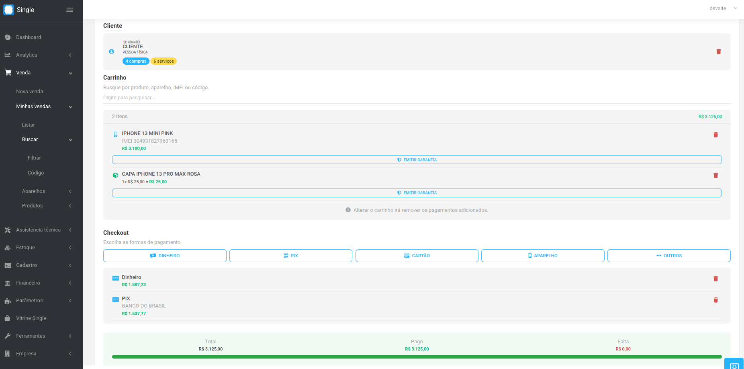Click the green payment progress bar

click(417, 357)
